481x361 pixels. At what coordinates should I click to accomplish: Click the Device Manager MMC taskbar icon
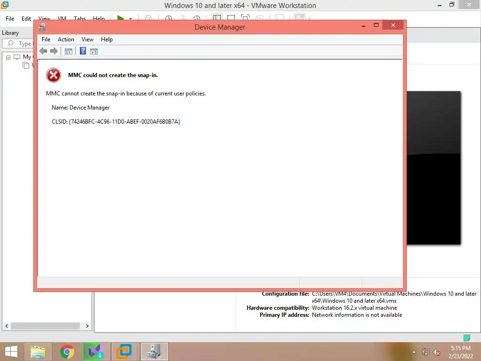(154, 352)
